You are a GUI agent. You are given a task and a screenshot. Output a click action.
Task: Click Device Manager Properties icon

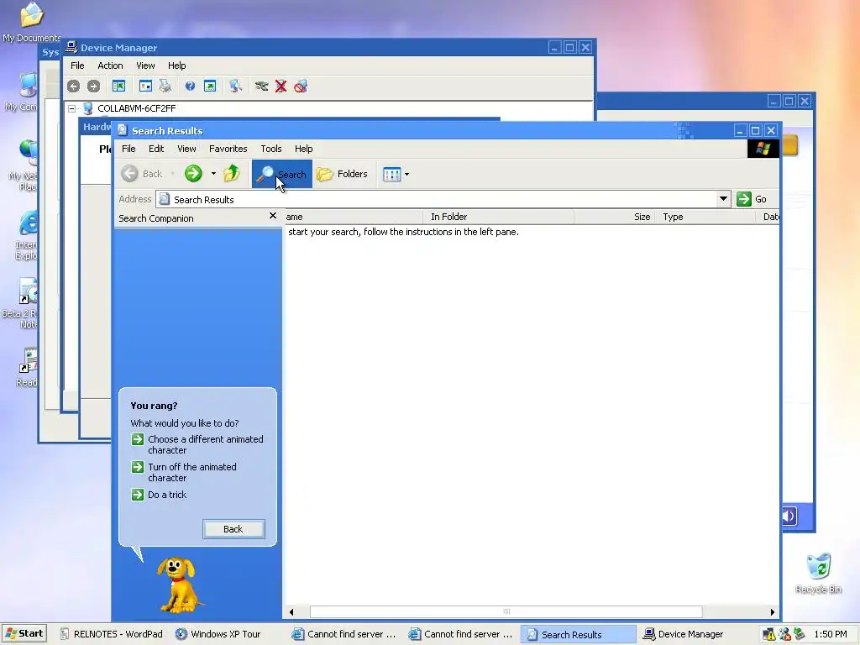pos(145,87)
